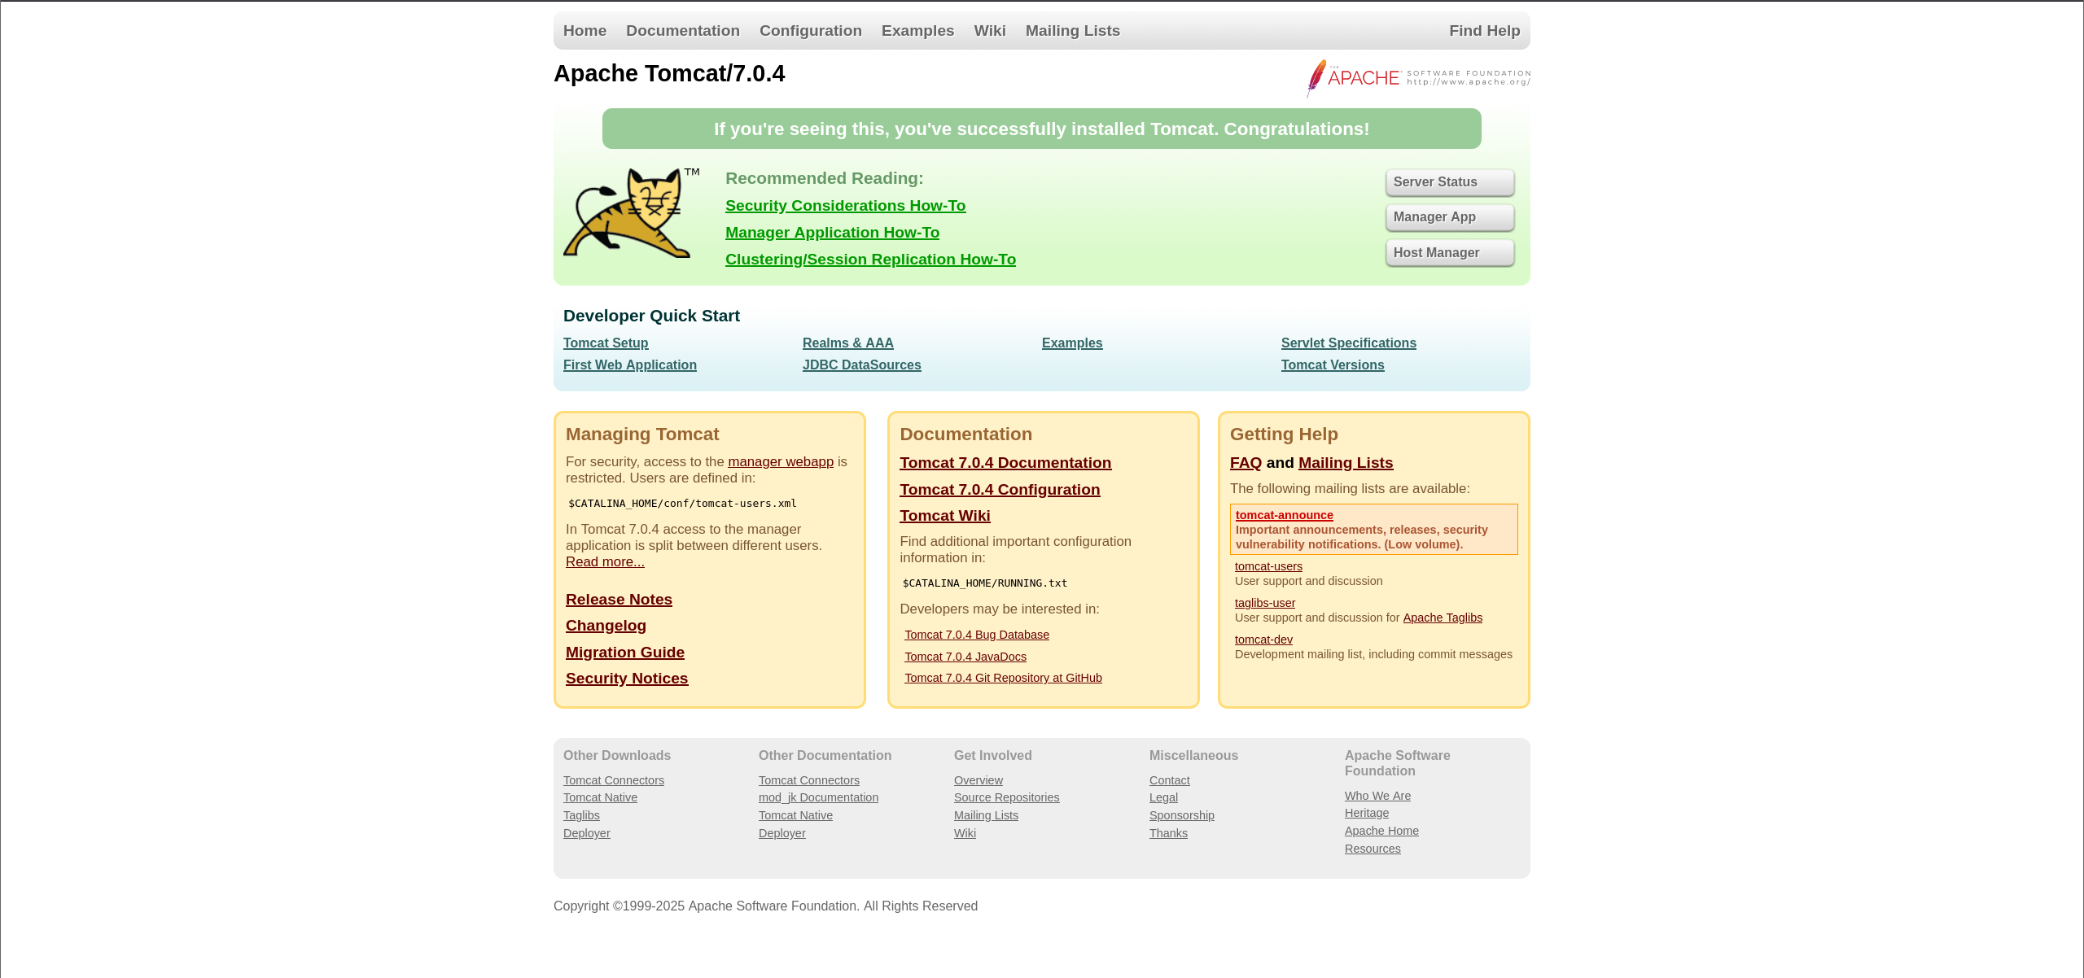Click Find Help in the top bar
This screenshot has width=2084, height=978.
tap(1484, 31)
